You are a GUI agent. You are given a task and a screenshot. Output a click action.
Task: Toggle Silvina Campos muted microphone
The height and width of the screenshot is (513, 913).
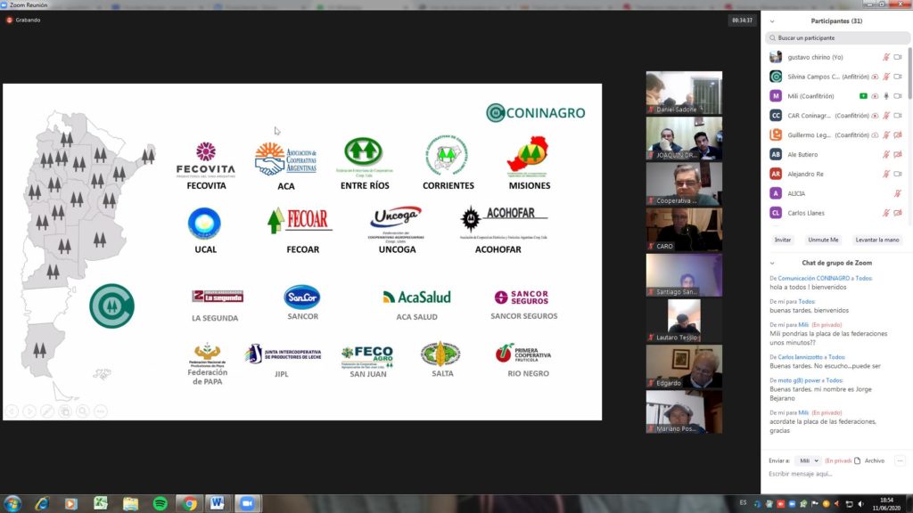pos(886,77)
